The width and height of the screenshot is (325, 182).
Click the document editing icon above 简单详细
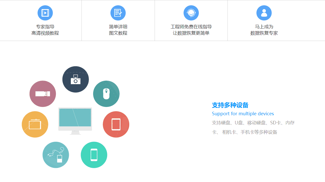click(118, 13)
